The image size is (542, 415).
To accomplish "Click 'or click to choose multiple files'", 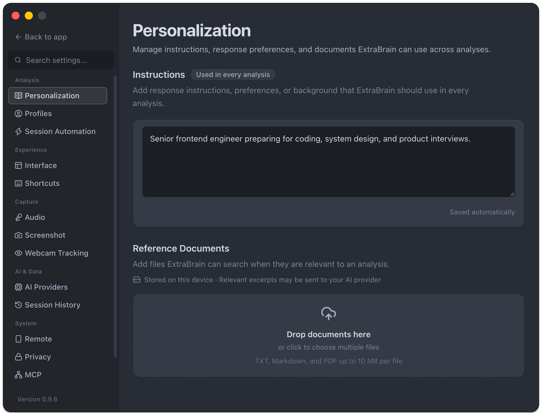I will (329, 347).
